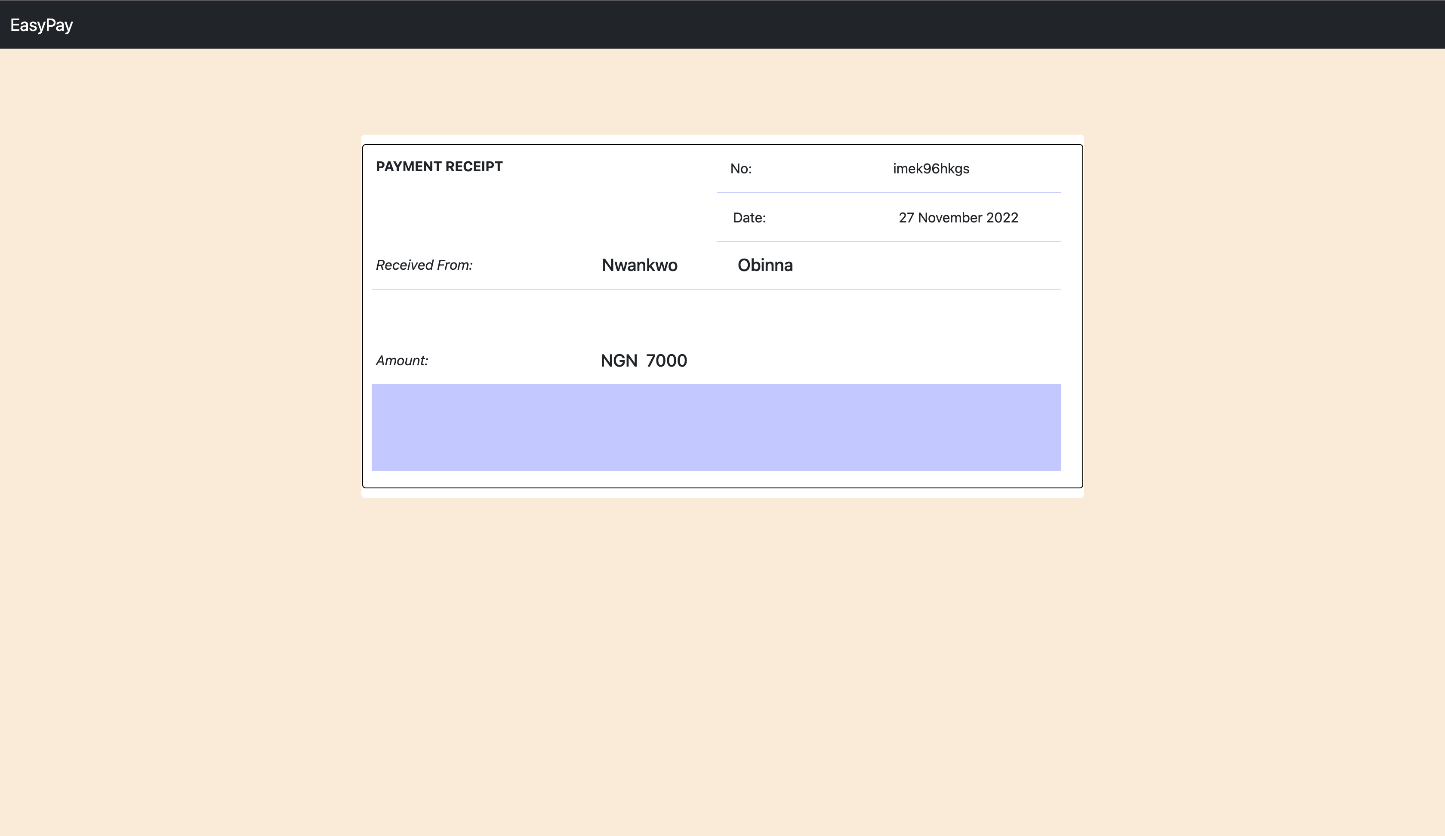Image resolution: width=1445 pixels, height=836 pixels.
Task: Select the date 27 November 2022
Action: pos(958,217)
